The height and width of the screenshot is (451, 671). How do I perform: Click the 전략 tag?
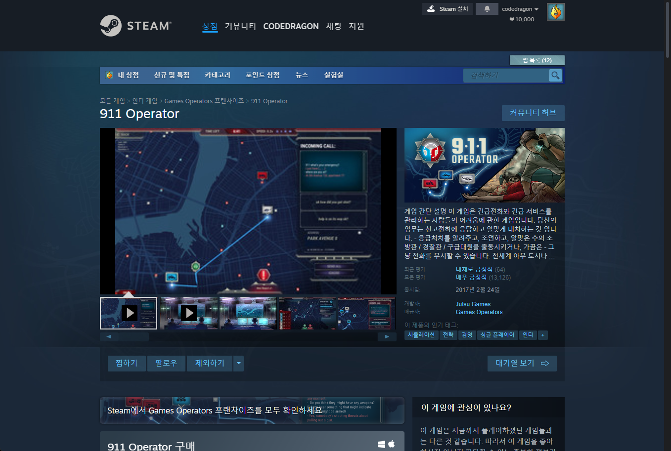point(448,335)
